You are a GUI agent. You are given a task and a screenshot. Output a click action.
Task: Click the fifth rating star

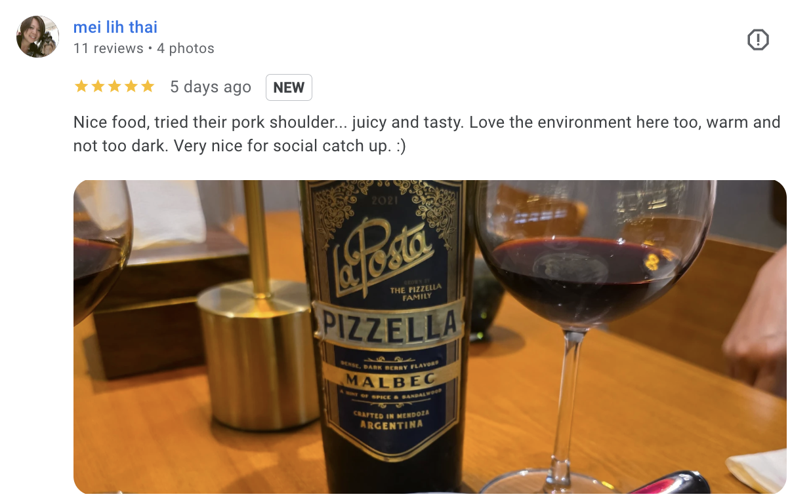coord(147,86)
